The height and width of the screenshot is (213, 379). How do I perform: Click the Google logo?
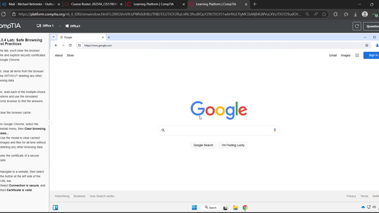(x=219, y=110)
